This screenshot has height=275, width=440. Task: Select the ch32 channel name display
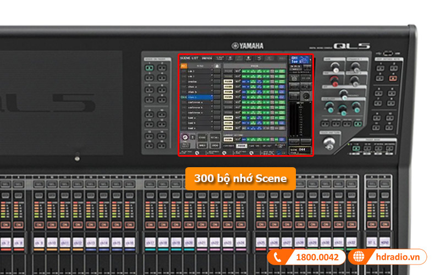pos(351,243)
